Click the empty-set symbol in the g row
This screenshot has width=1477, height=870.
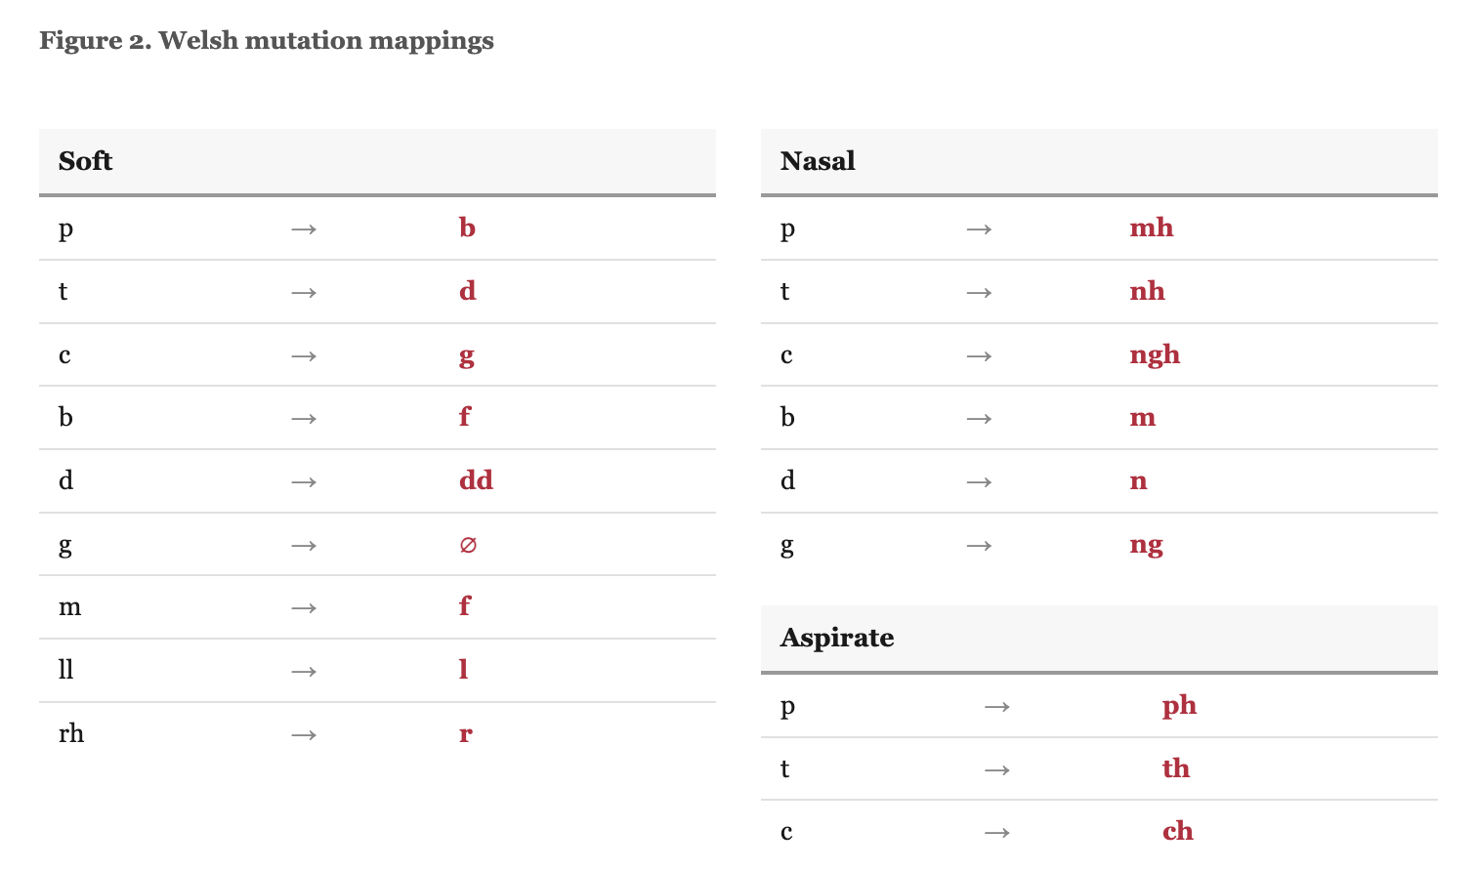pos(468,545)
